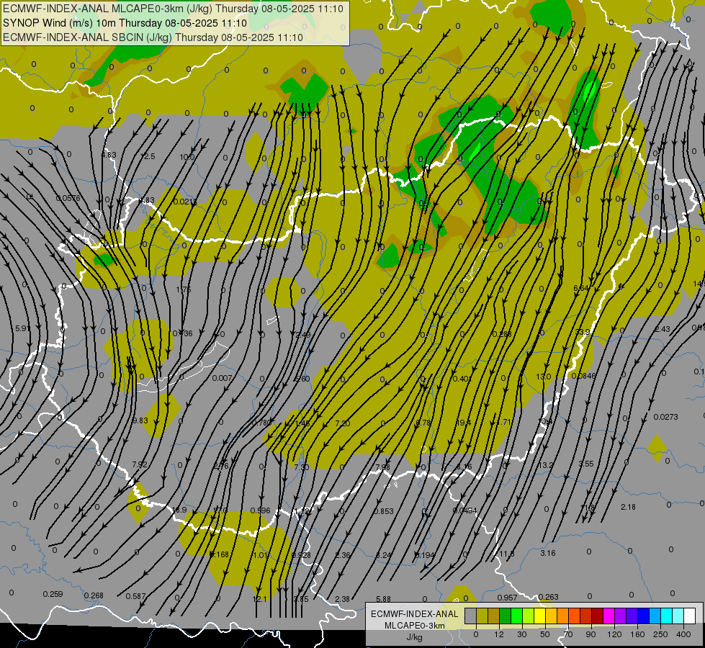Click the '19.4' value on the map

click(463, 422)
